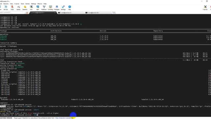Screen dimensions: 211x119
Task: Open the Tools menu
Action: pyautogui.click(x=22, y=4)
